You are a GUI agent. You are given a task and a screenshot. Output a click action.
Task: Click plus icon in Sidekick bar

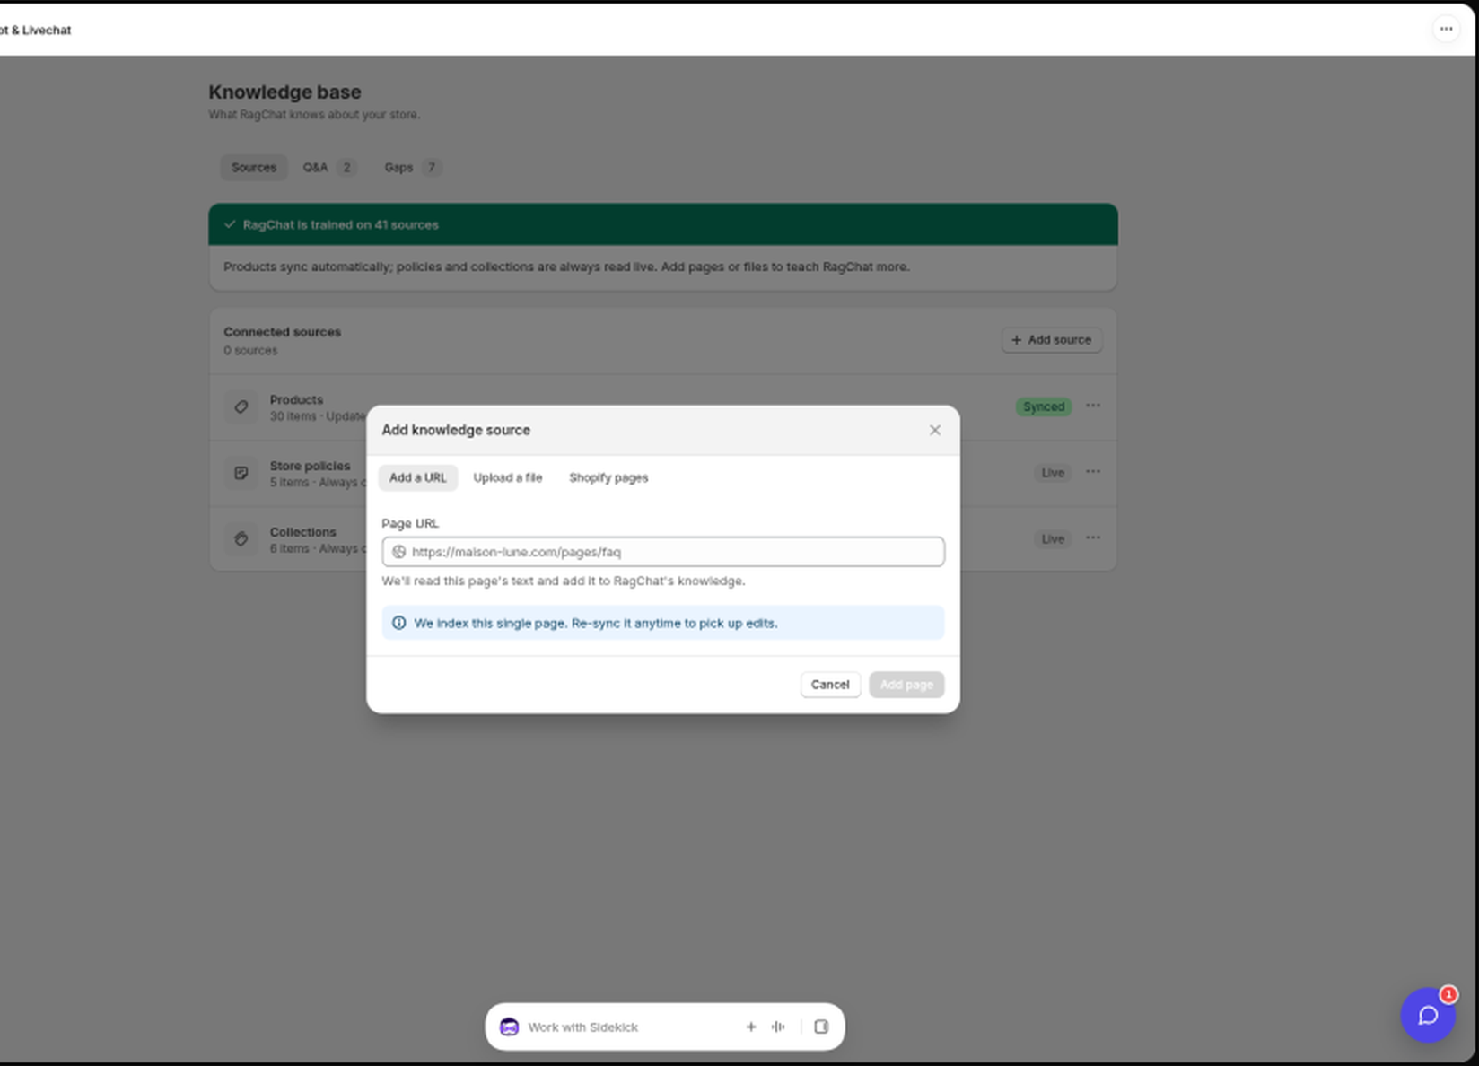[751, 1027]
